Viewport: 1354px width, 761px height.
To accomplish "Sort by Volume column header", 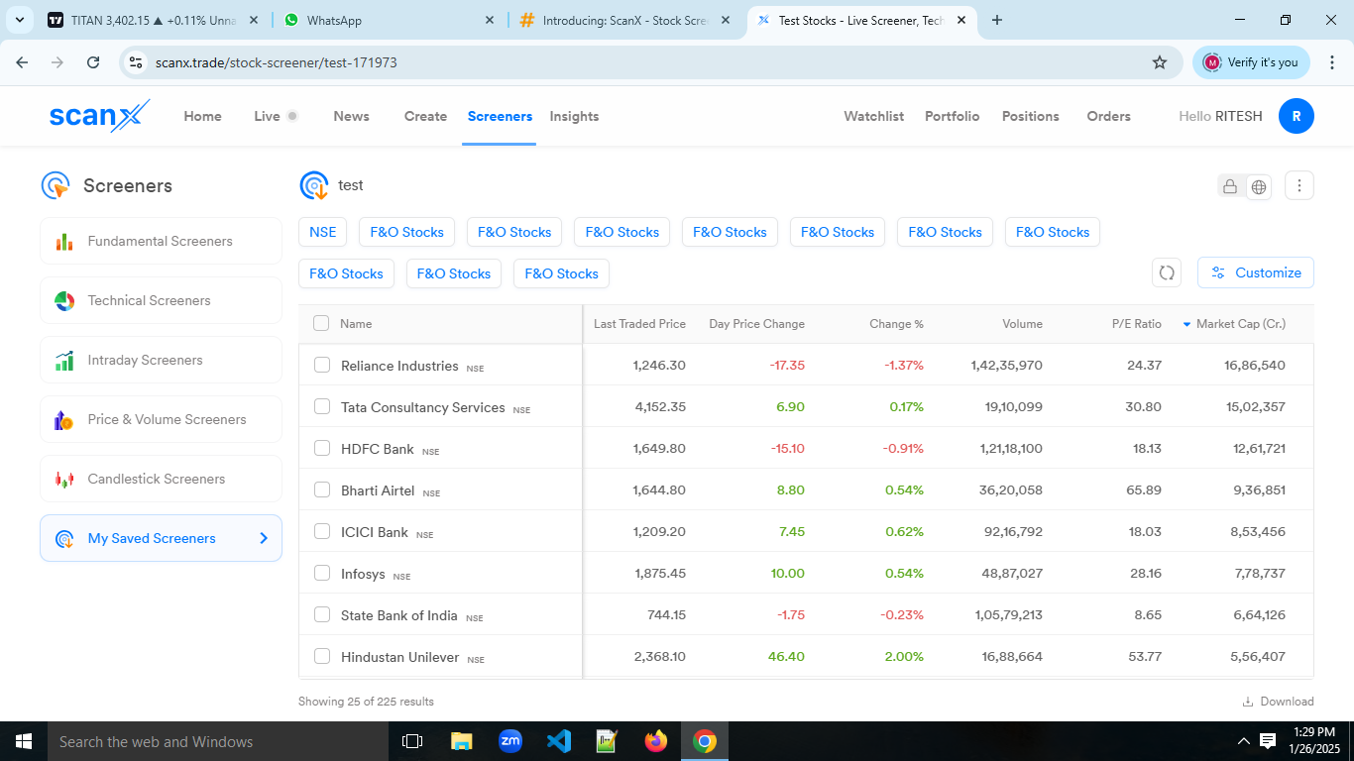I will point(1022,324).
